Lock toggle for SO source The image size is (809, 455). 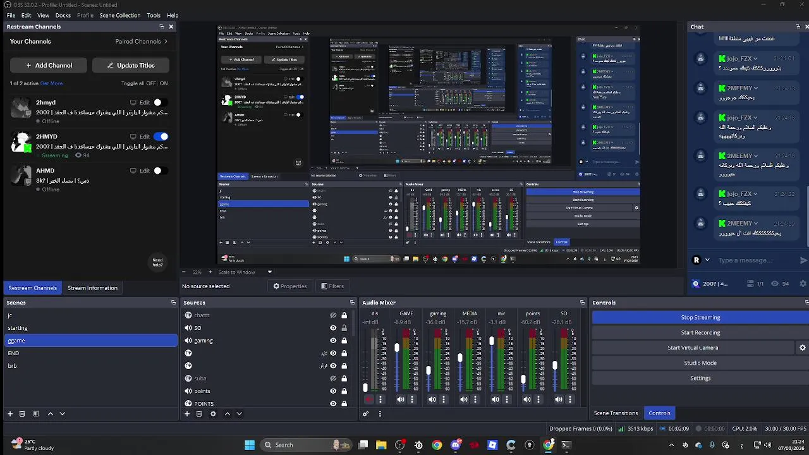pos(344,328)
